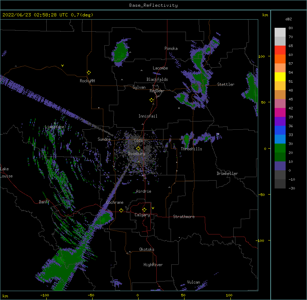The width and height of the screenshot is (307, 300).
Task: Pick the slate 0-10 dBZ legend color
Action: 280,166
